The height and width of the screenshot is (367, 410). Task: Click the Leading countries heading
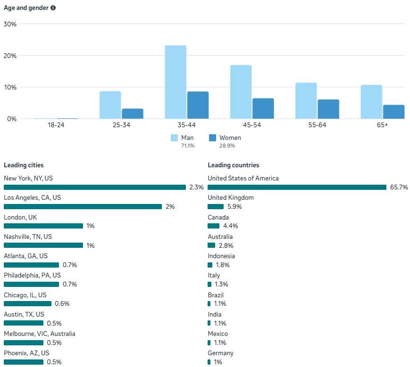233,165
